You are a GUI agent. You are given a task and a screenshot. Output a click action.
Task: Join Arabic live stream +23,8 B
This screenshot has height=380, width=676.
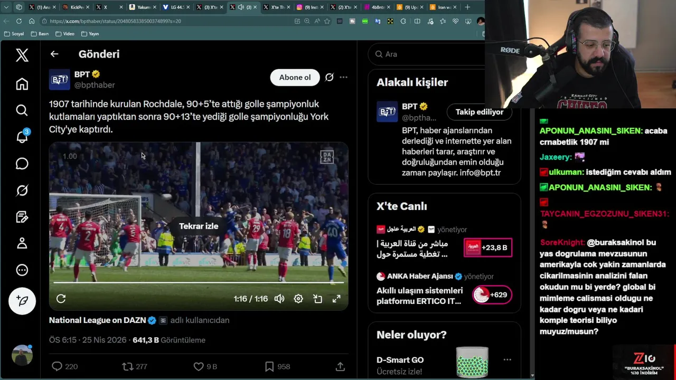[x=488, y=248]
